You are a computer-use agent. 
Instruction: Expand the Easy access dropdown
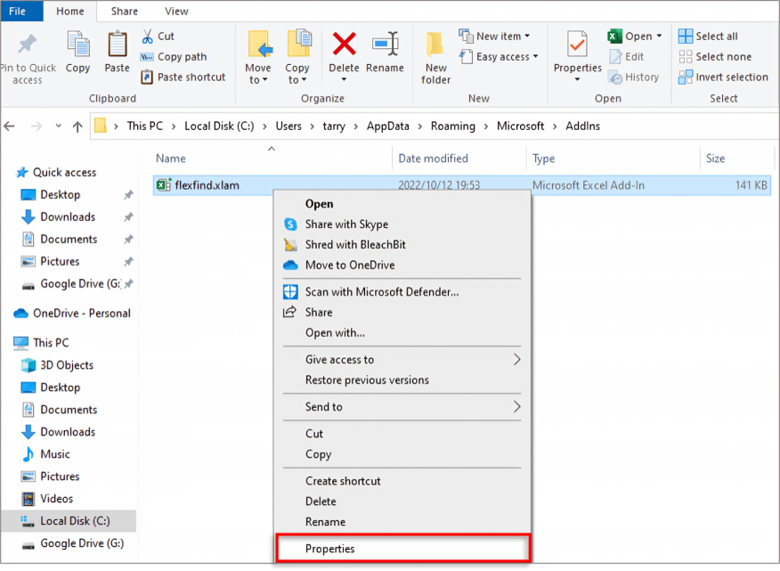coord(535,56)
